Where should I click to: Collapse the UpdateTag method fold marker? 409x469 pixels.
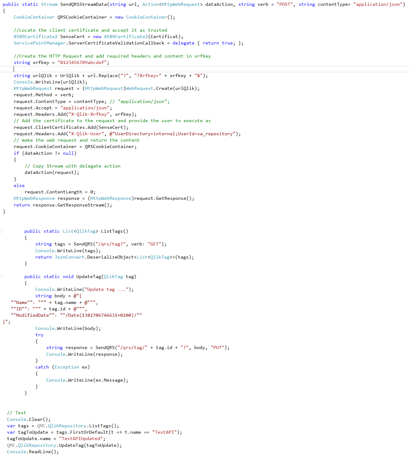1,277
